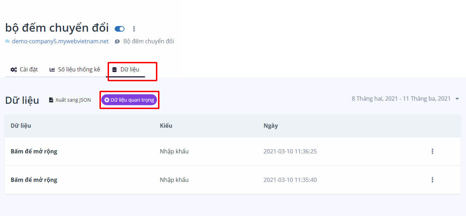Click the cloud icon before the domain link
466x216 pixels.
(x=8, y=42)
